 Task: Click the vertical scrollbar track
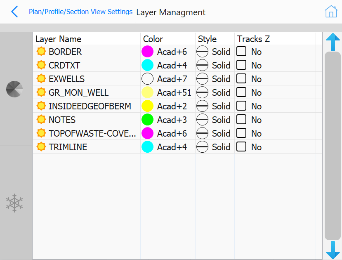pos(333,146)
